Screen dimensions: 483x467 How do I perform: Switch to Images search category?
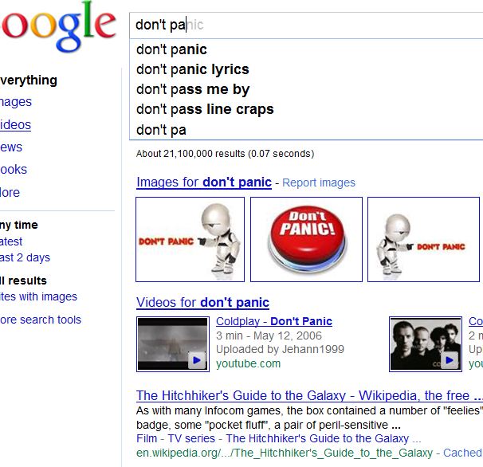[x=15, y=101]
